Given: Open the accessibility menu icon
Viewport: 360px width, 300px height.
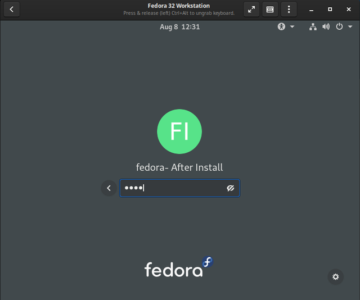Looking at the screenshot, I should coord(281,26).
